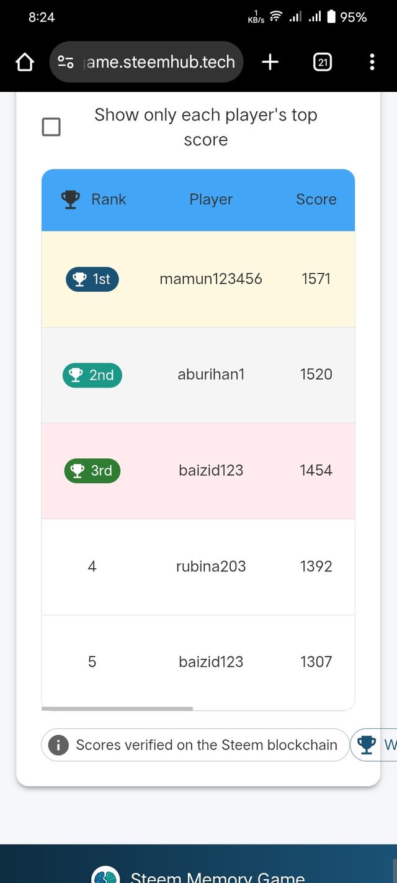Select the 3rd place trophy badge
397x883 pixels.
click(92, 471)
